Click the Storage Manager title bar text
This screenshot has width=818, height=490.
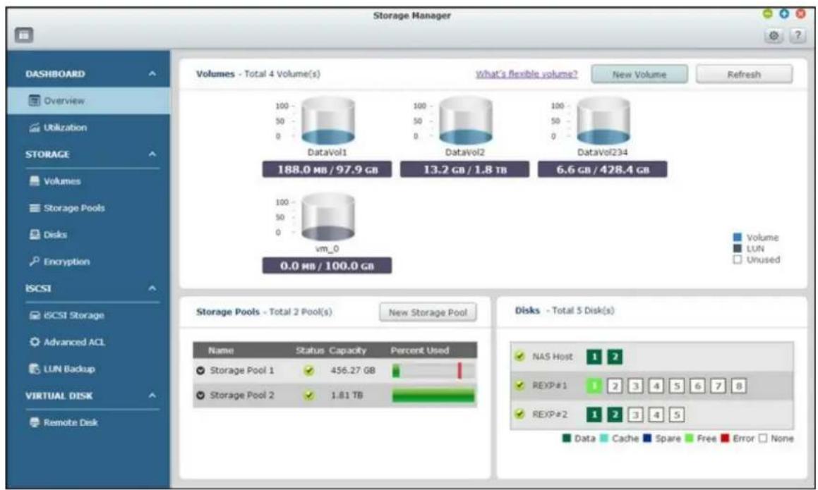click(x=412, y=16)
